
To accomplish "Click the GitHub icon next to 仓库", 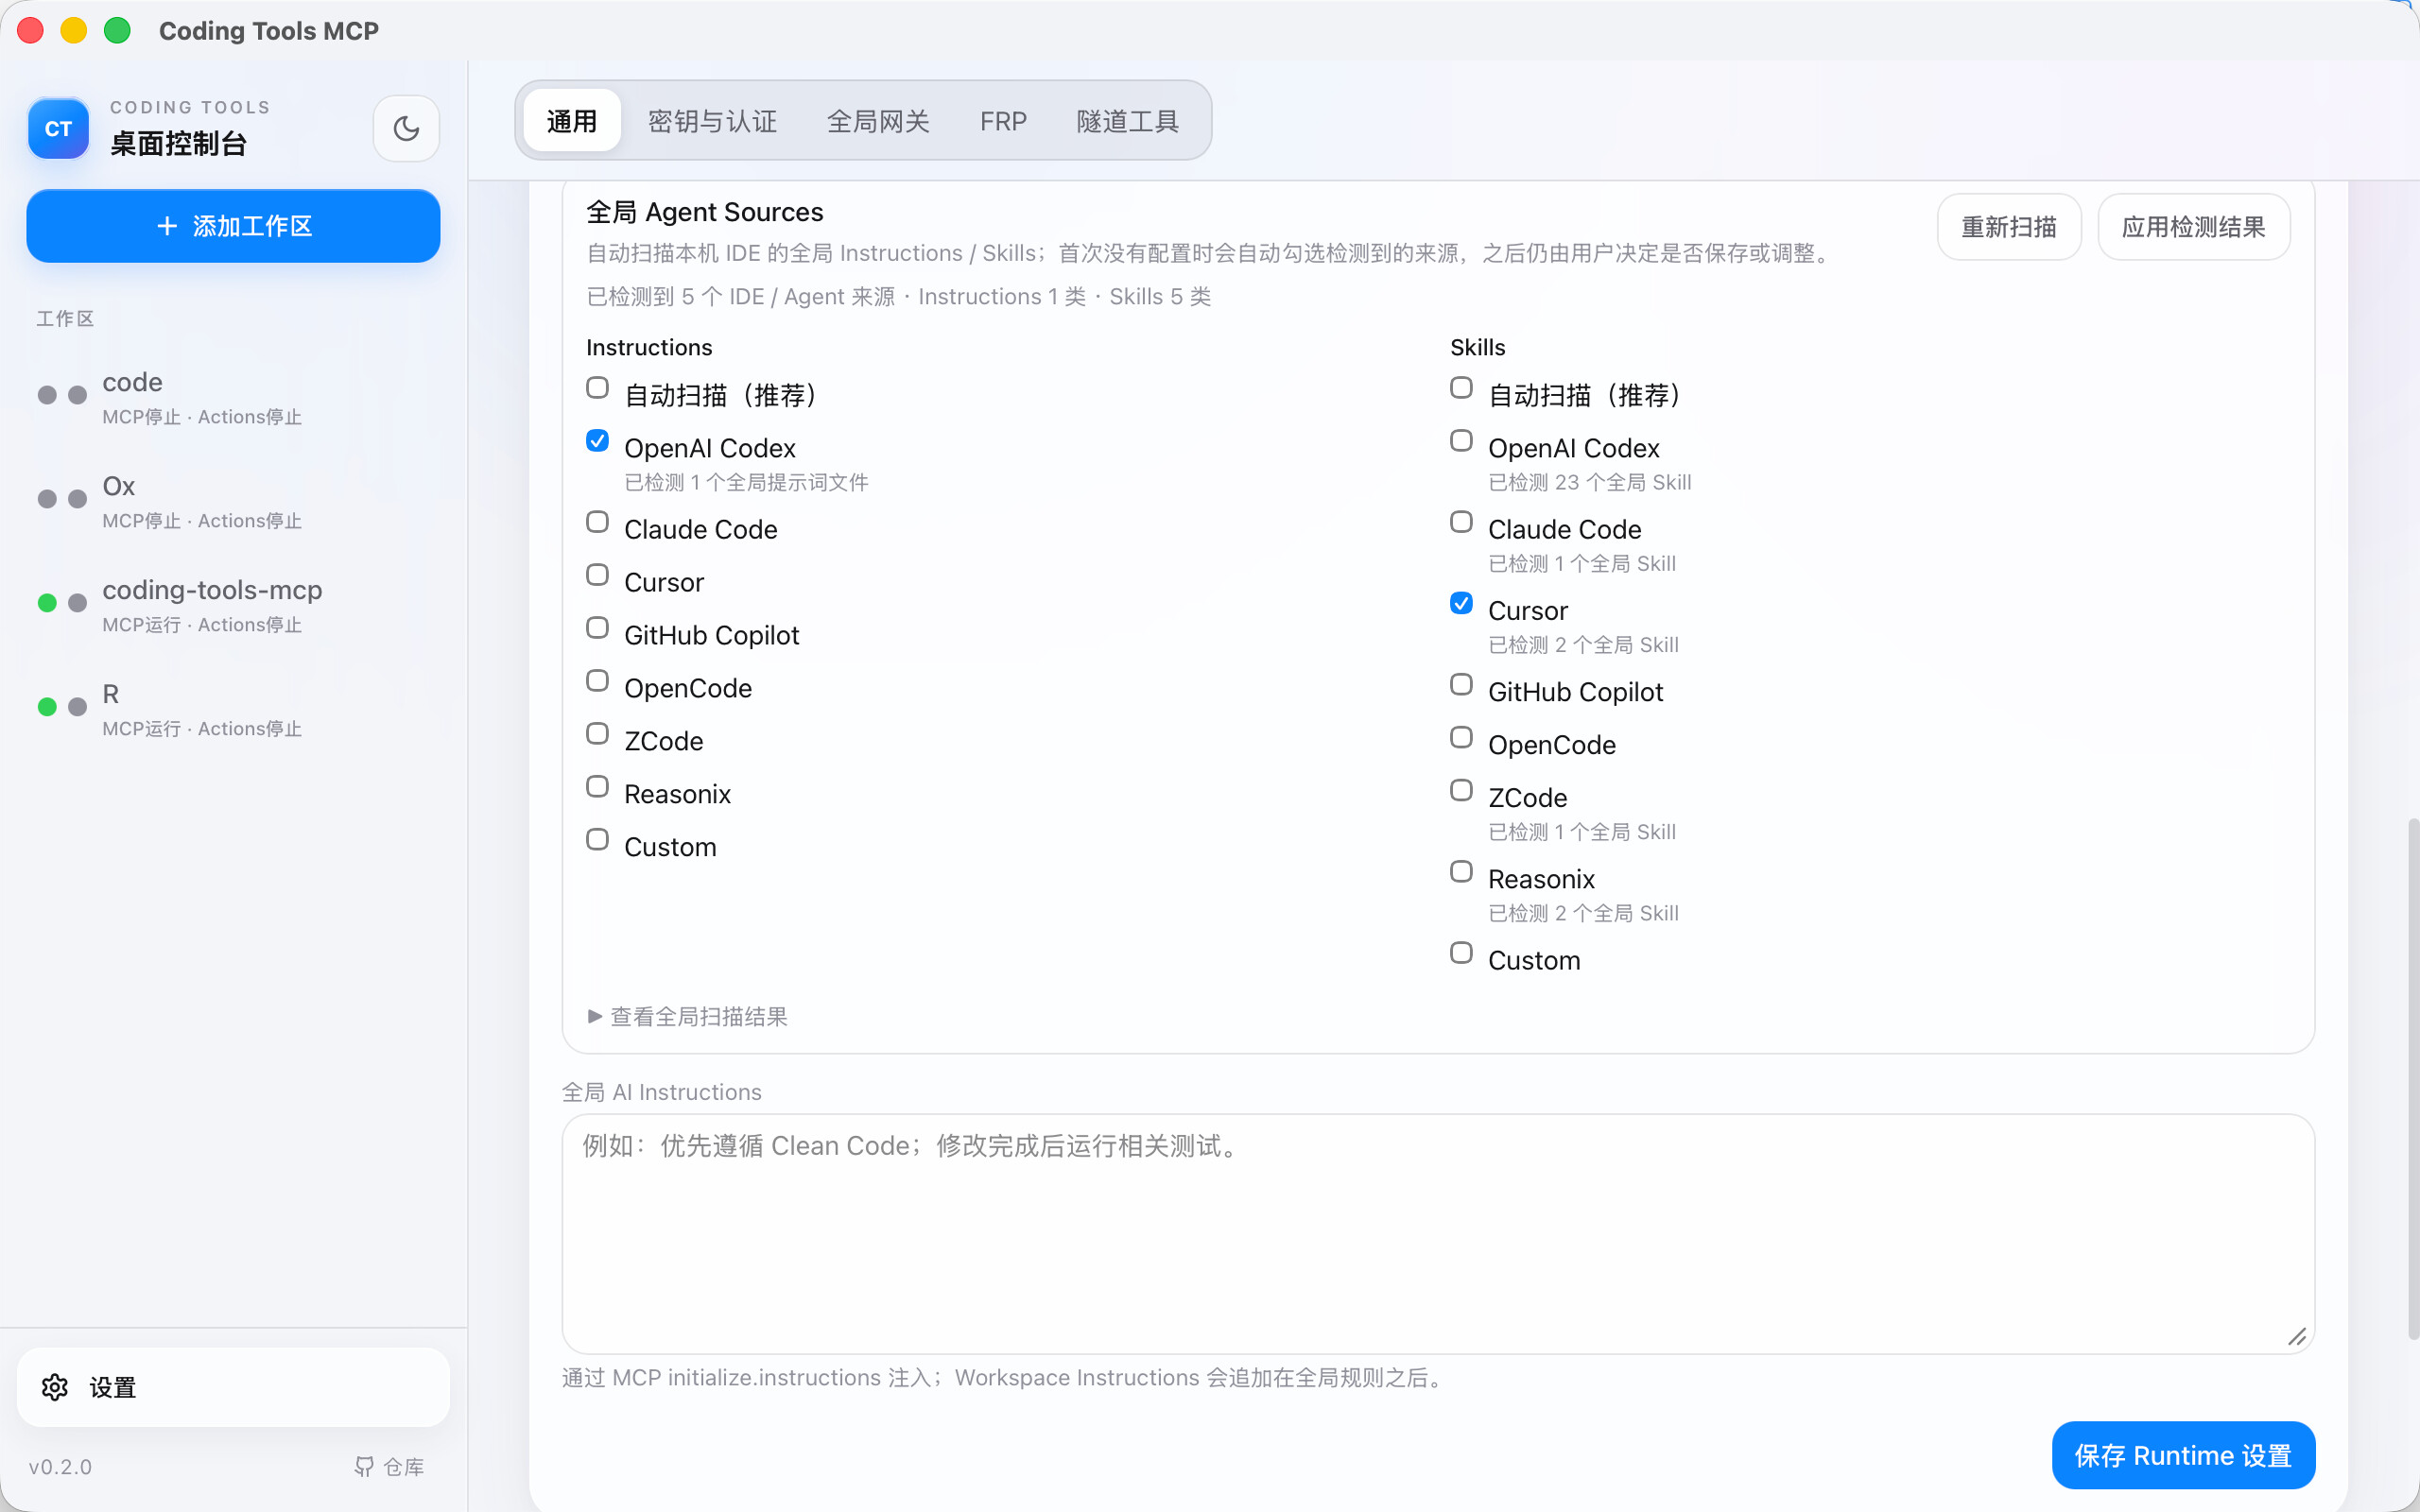I will pos(364,1466).
